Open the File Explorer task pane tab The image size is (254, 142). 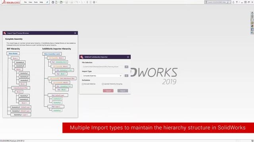coord(252,20)
